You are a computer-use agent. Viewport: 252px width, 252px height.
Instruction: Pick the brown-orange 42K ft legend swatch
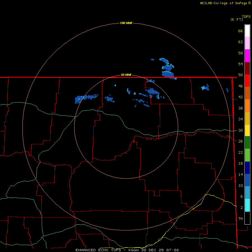pyautogui.click(x=247, y=93)
